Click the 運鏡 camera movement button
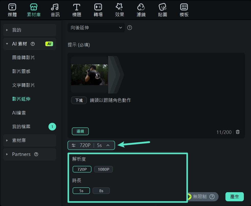The width and height of the screenshot is (251, 206). (x=80, y=131)
